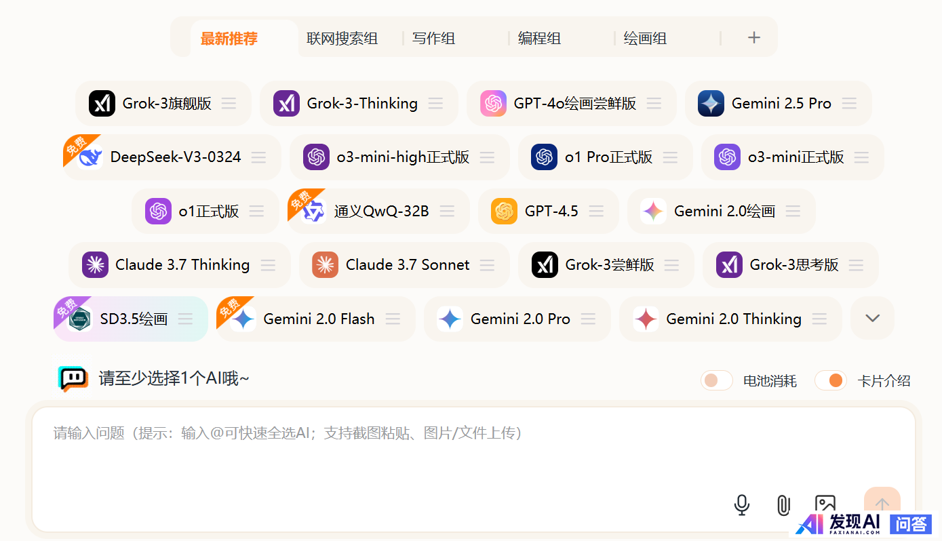Focus the 请输入问题 question input box
942x541 pixels.
(x=473, y=469)
